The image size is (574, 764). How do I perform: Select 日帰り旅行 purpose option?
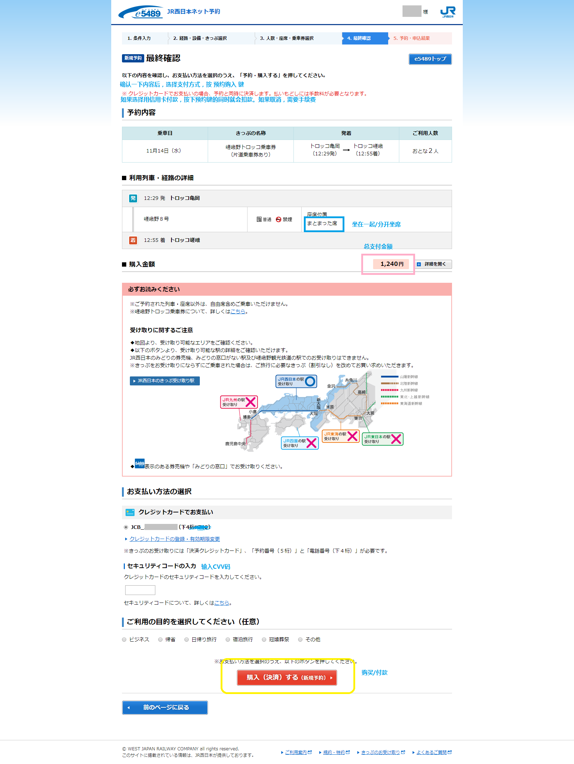tap(187, 639)
